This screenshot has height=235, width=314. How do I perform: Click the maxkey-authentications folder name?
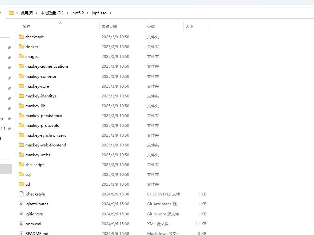47,66
